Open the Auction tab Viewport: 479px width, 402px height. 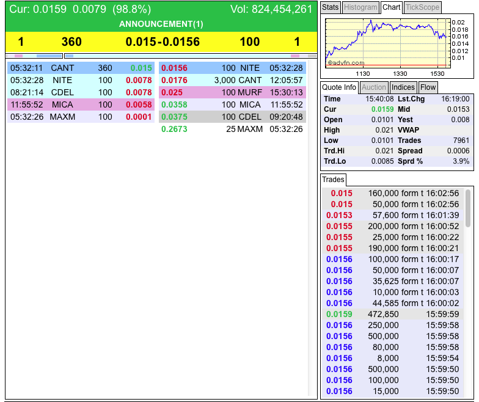pos(374,87)
